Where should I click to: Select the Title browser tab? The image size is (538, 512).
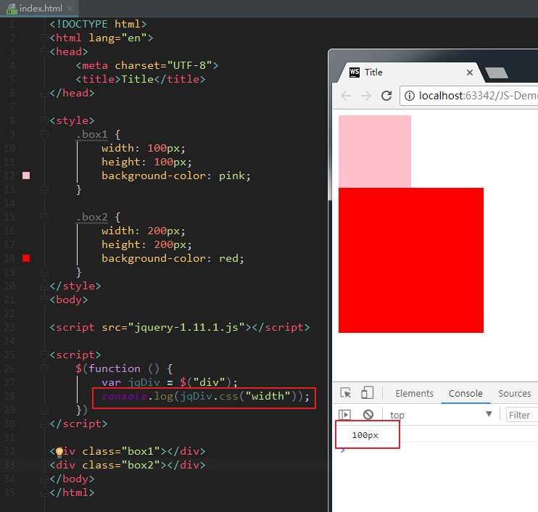411,73
